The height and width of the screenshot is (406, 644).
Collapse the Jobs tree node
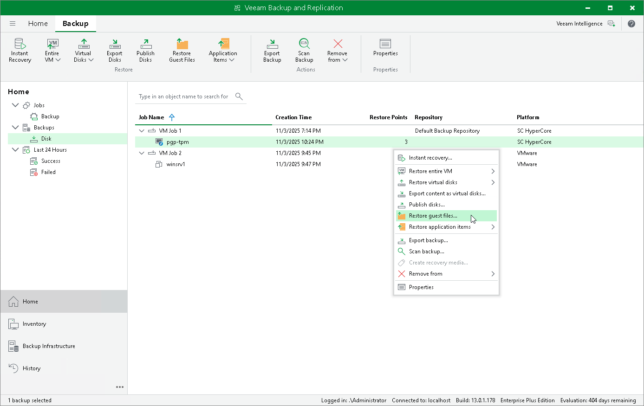tap(15, 105)
